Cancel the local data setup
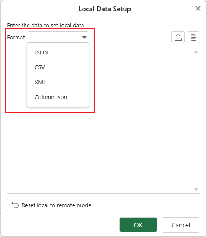The image size is (207, 237). pyautogui.click(x=181, y=225)
